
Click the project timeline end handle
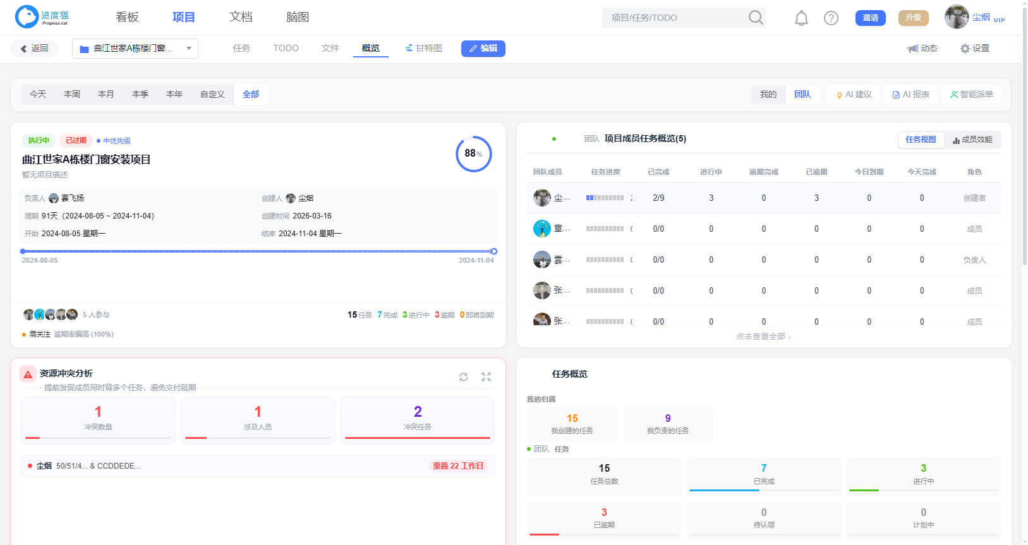click(x=494, y=251)
